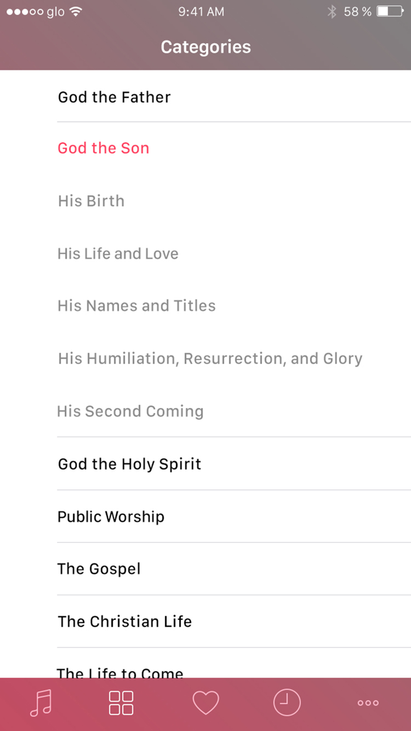Screen dimensions: 411x731
Task: Expand the God the Father category
Action: click(x=114, y=97)
